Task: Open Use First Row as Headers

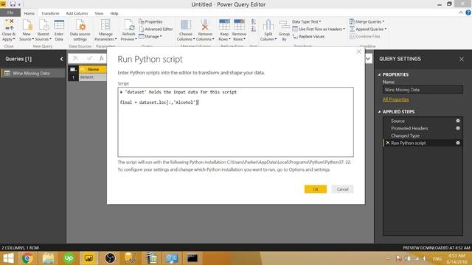Action: point(319,29)
